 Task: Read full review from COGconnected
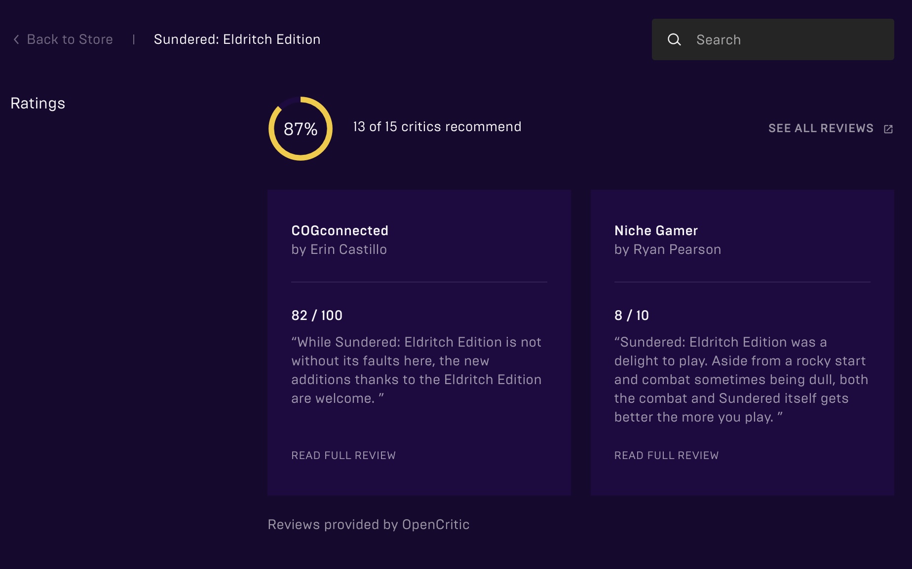pos(343,456)
